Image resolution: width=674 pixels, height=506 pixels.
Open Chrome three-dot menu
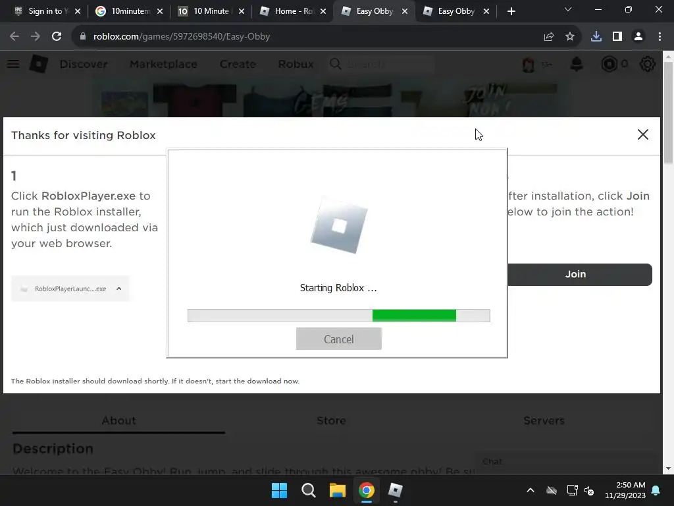[x=660, y=37]
